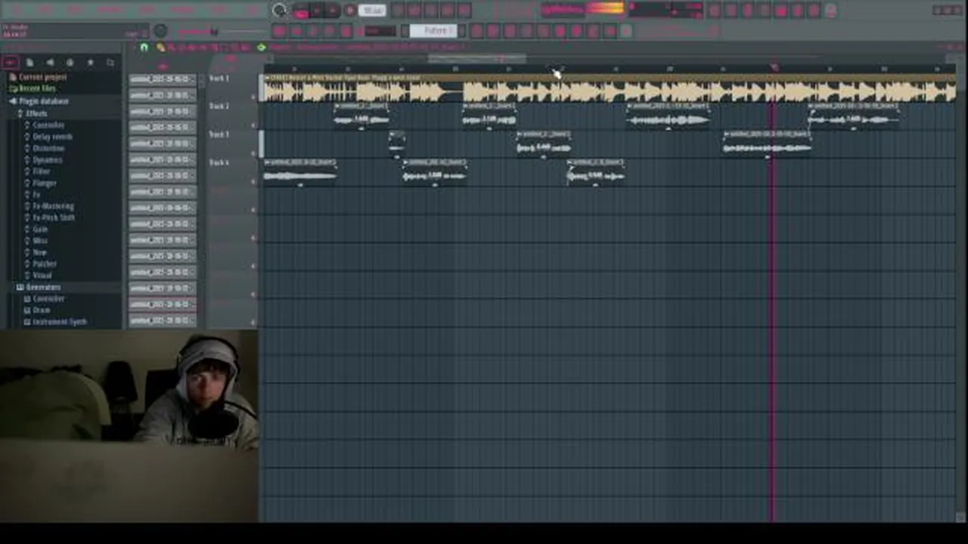Image resolution: width=968 pixels, height=544 pixels.
Task: Click the tempo display field
Action: click(x=371, y=11)
